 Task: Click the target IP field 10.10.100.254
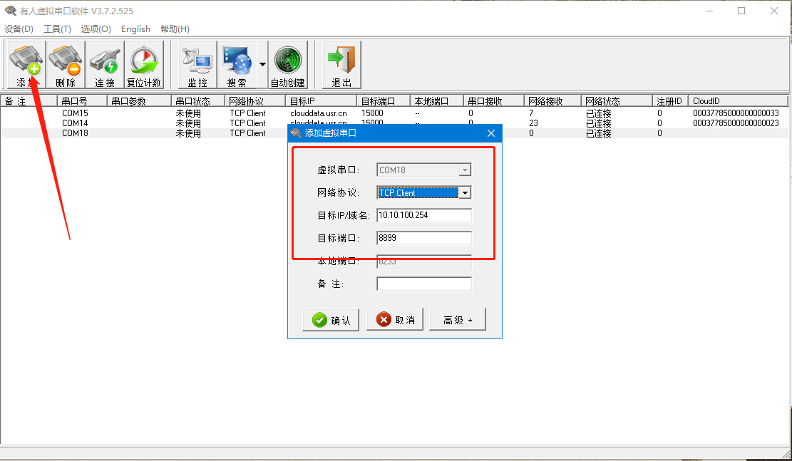[424, 215]
